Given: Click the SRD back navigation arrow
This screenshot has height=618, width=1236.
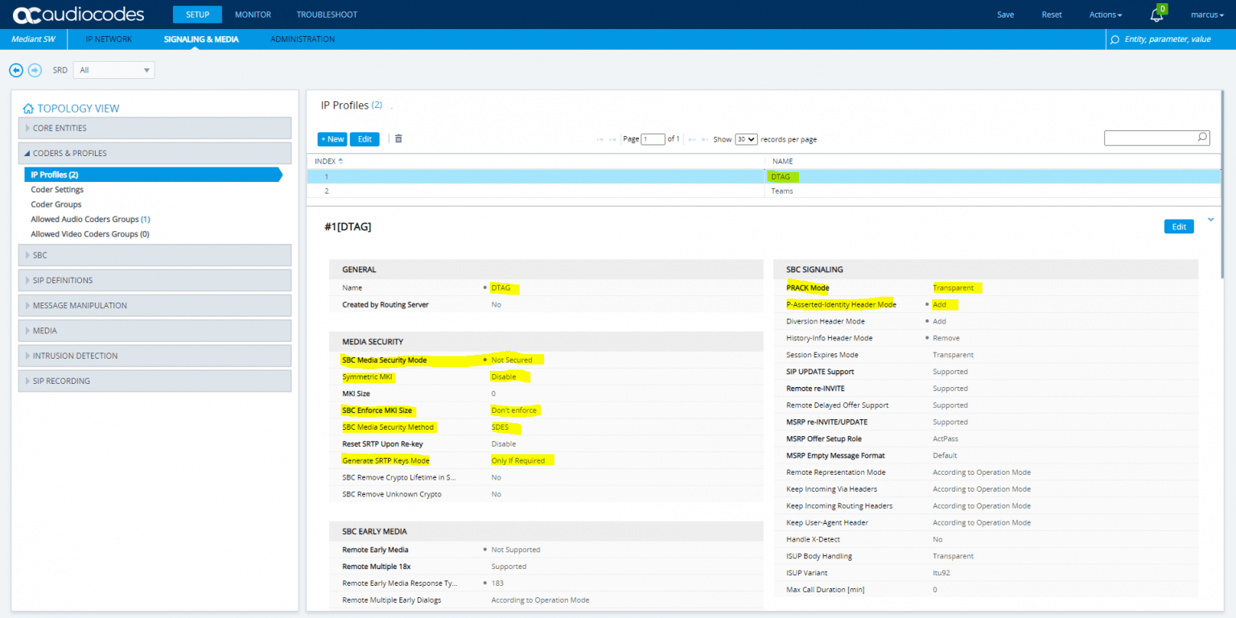Looking at the screenshot, I should tap(16, 70).
